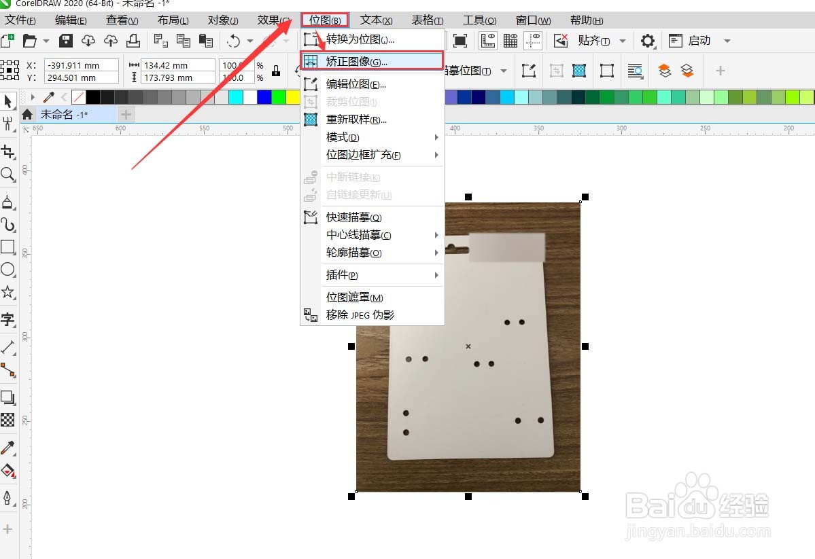This screenshot has width=815, height=559.
Task: Click the cloud download icon
Action: 88,41
